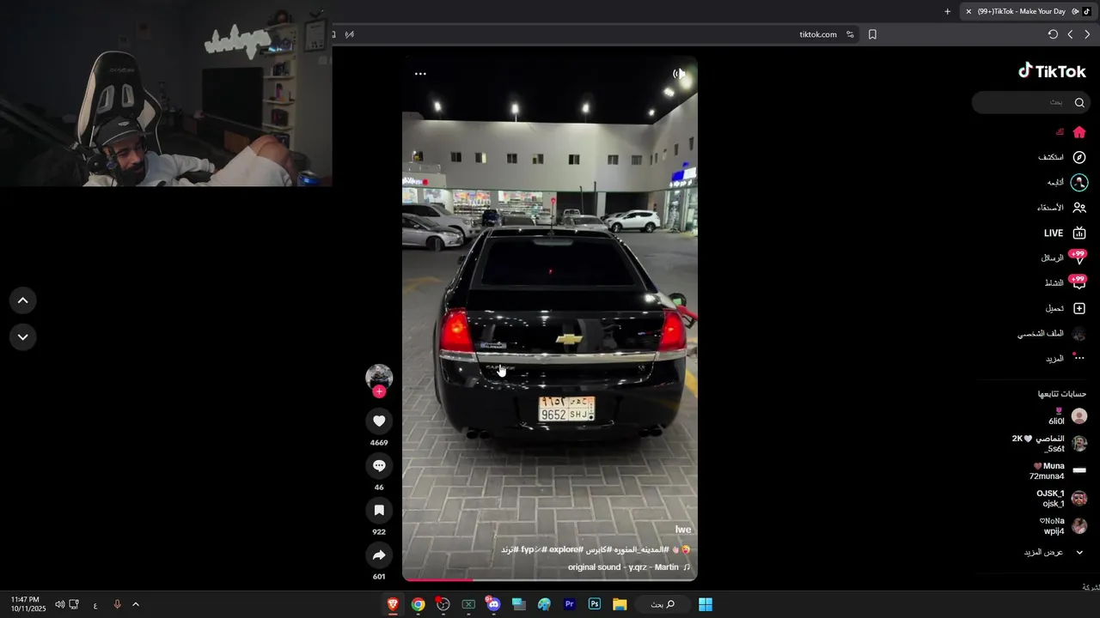The image size is (1100, 618).
Task: Open creator username 'lwe'
Action: point(683,530)
